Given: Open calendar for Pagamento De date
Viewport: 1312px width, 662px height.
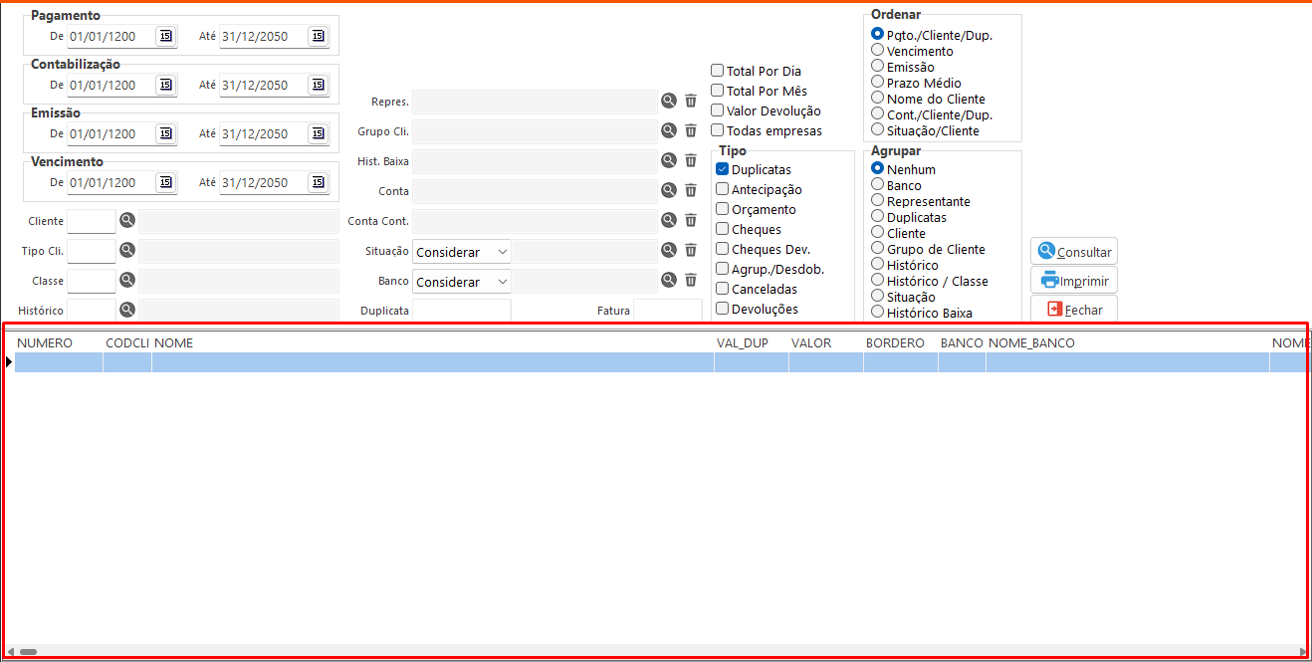Looking at the screenshot, I should coord(165,37).
